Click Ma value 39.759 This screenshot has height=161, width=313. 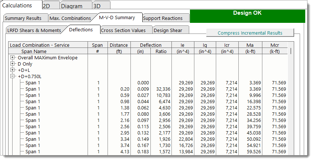[x=254, y=127]
